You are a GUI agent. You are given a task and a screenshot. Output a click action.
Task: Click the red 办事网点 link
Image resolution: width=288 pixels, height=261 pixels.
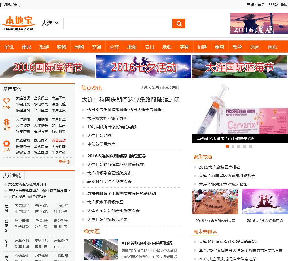pyautogui.click(x=59, y=141)
